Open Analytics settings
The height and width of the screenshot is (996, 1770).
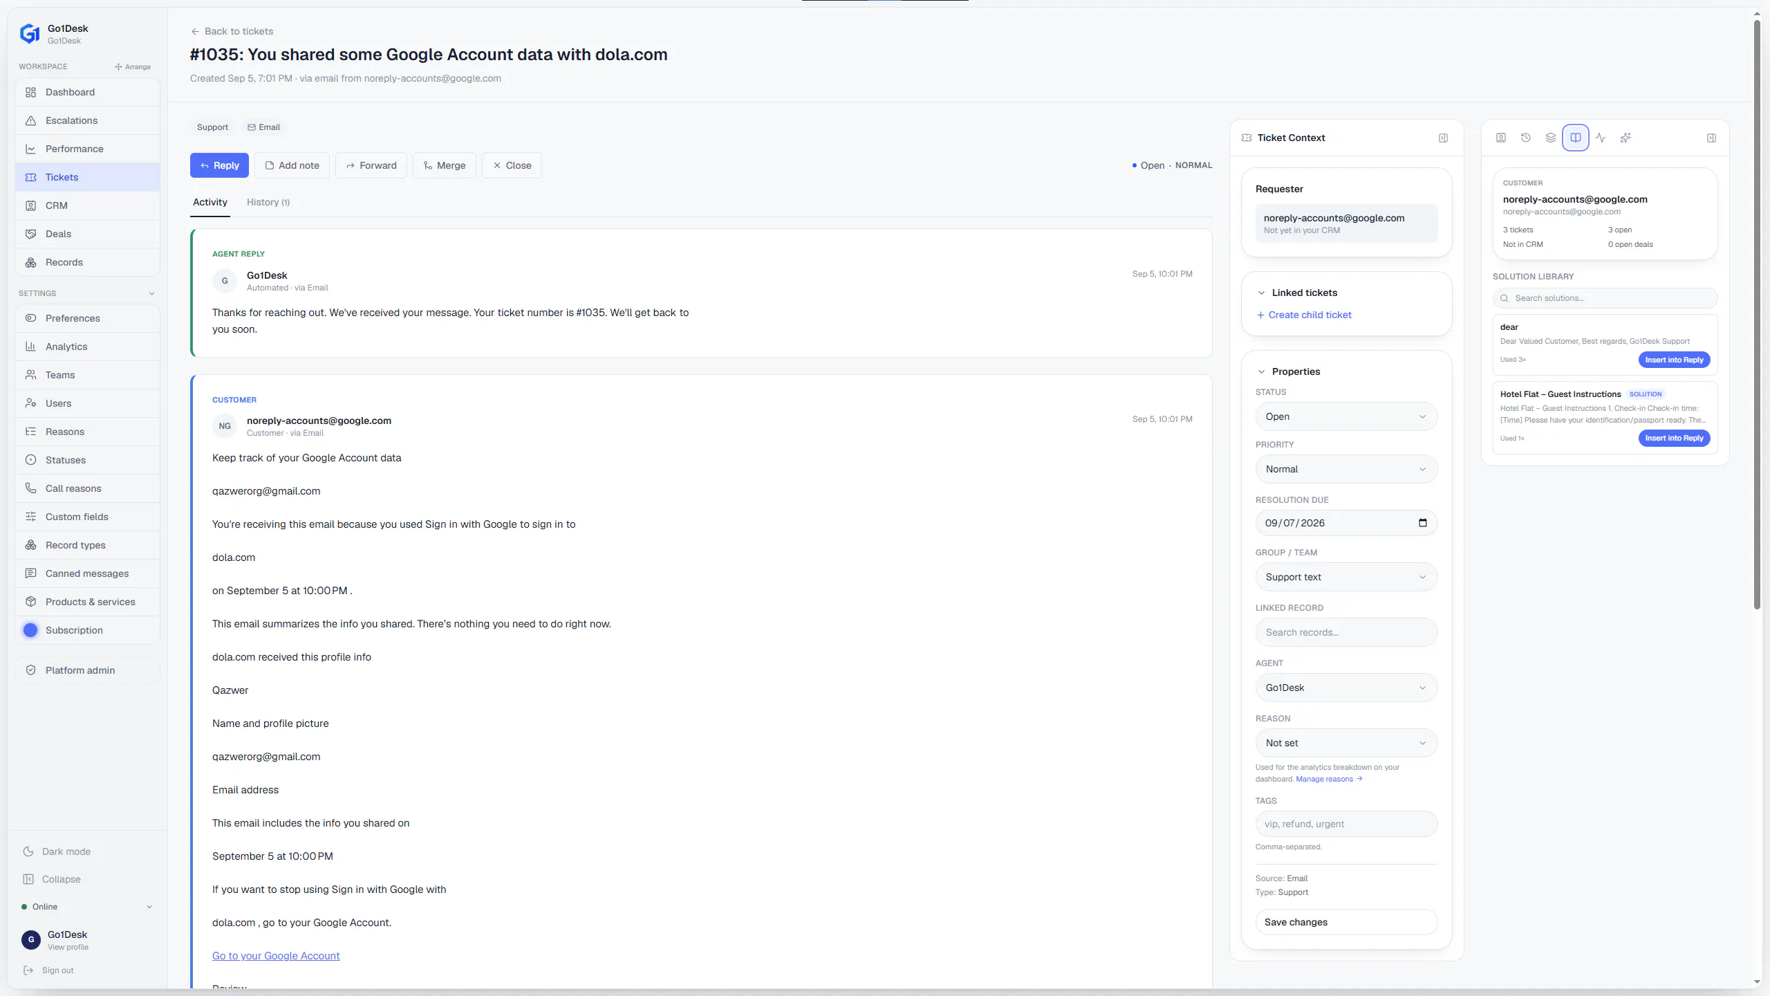coord(87,347)
